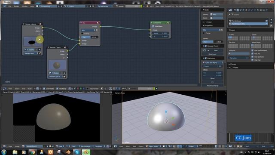The height and width of the screenshot is (155, 275).
Task: Click the first Render Layers node preview thumbnail
Action: tap(33, 42)
